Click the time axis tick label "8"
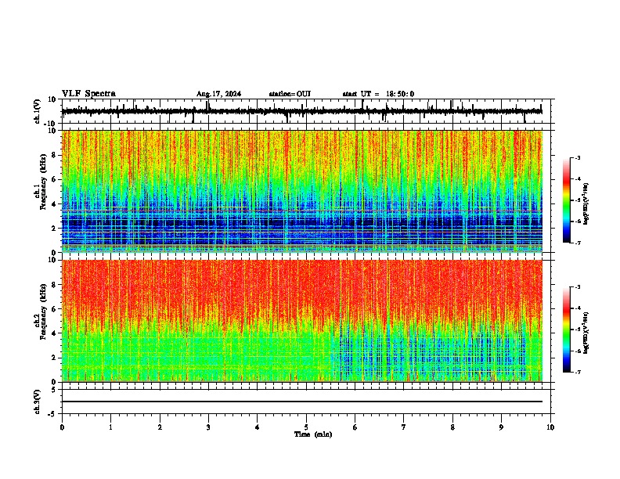 click(452, 427)
